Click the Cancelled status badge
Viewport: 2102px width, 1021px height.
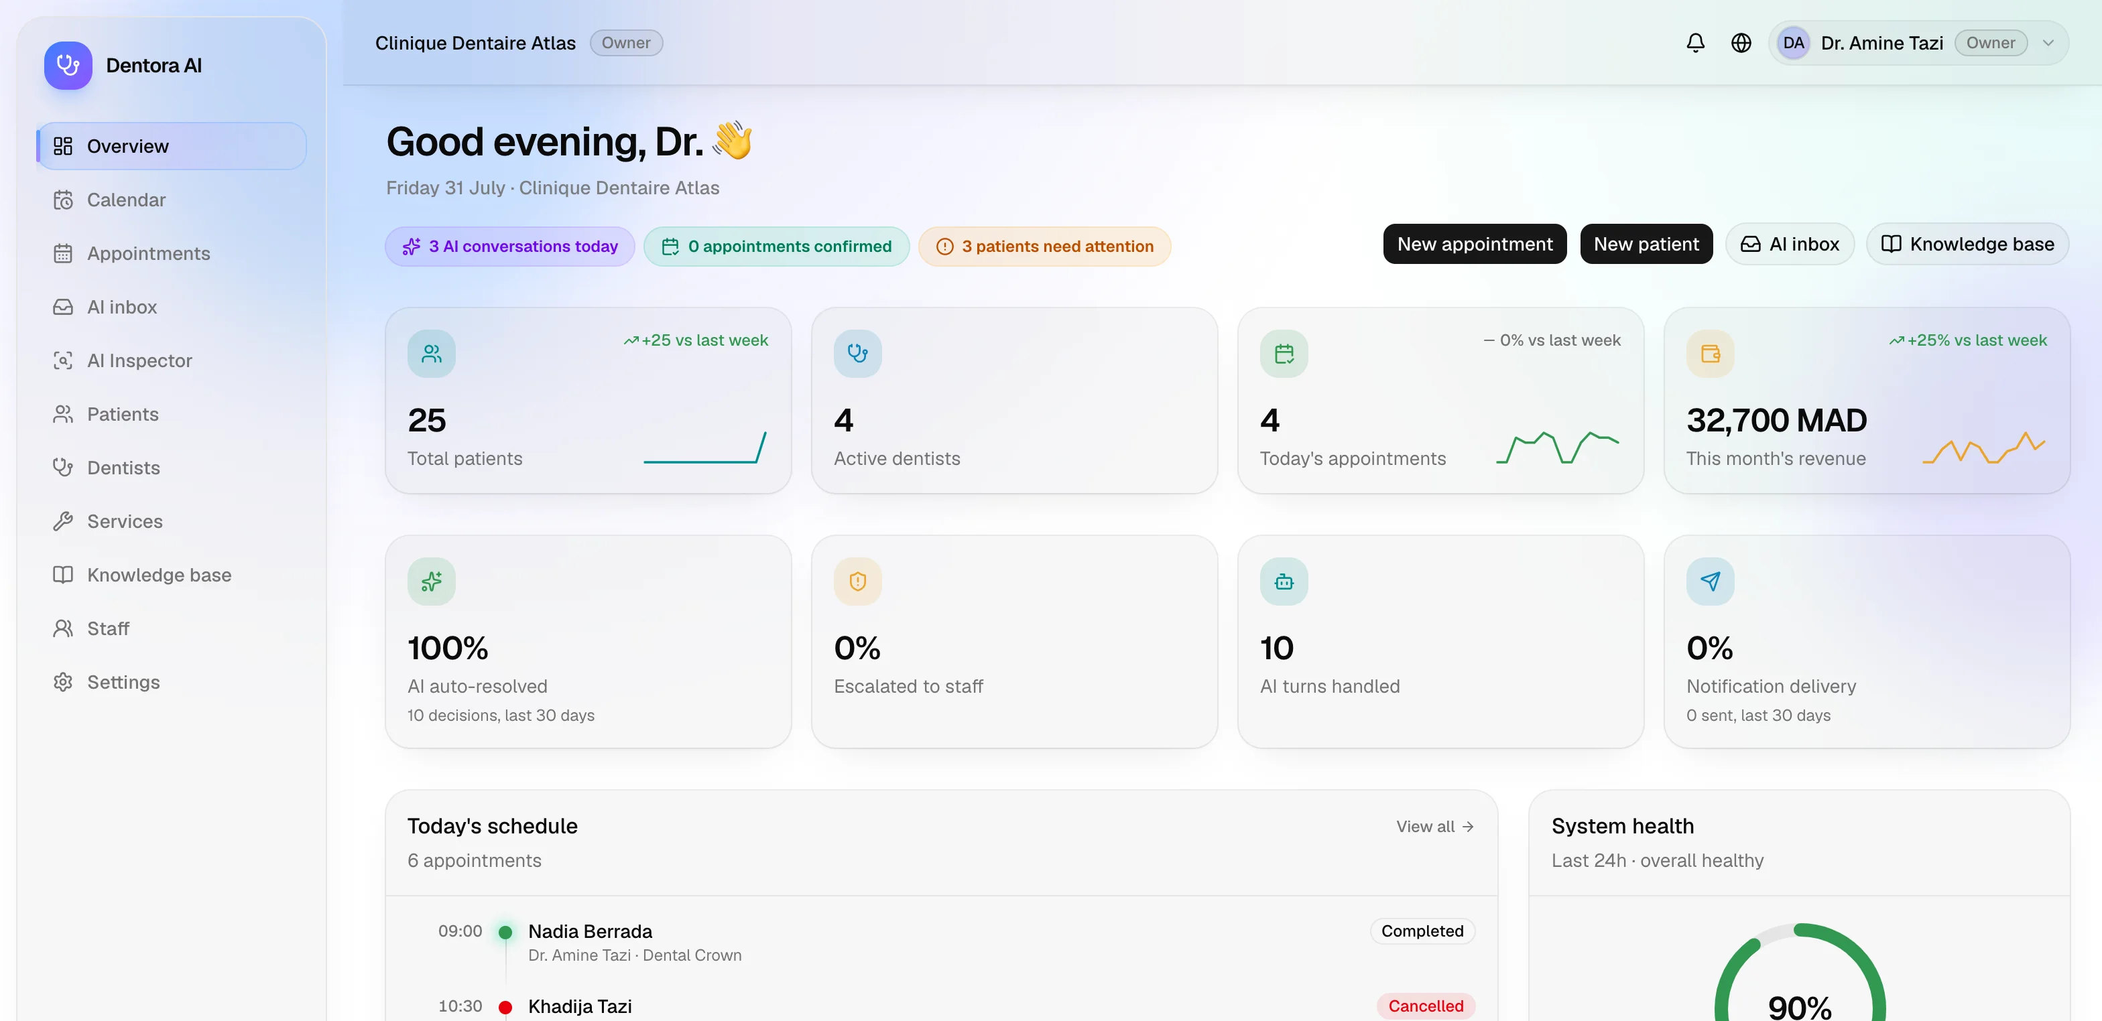pyautogui.click(x=1426, y=1006)
